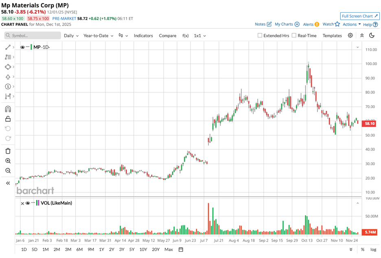Click the redo arrow icon
381x258 pixels.
8,138
